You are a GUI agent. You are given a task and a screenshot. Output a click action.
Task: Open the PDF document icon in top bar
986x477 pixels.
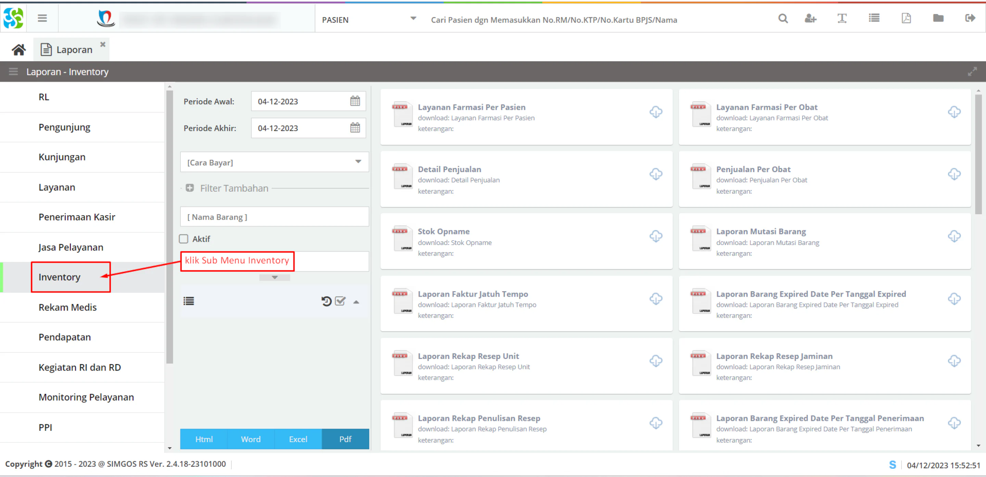(906, 18)
